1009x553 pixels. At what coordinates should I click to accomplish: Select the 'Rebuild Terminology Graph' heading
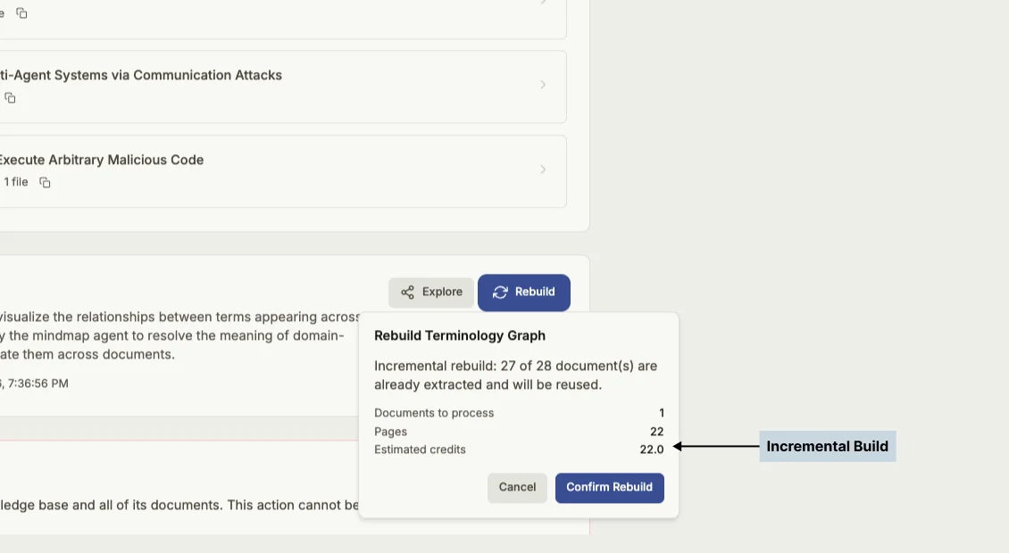pos(460,335)
